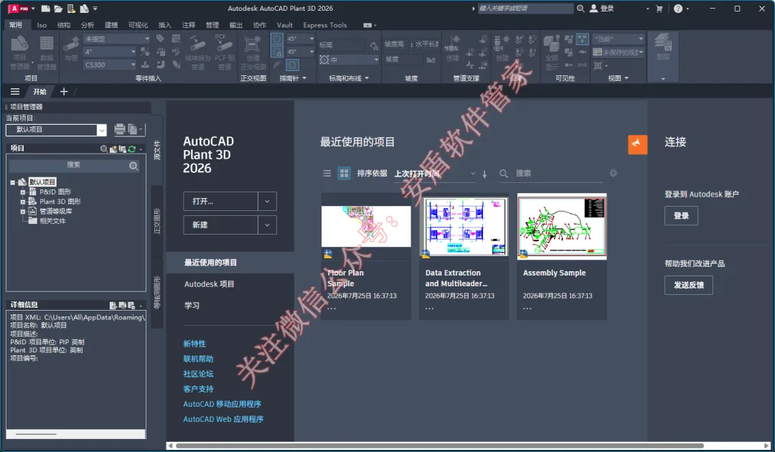Click the sort direction arrow icon
775x452 pixels.
[484, 174]
